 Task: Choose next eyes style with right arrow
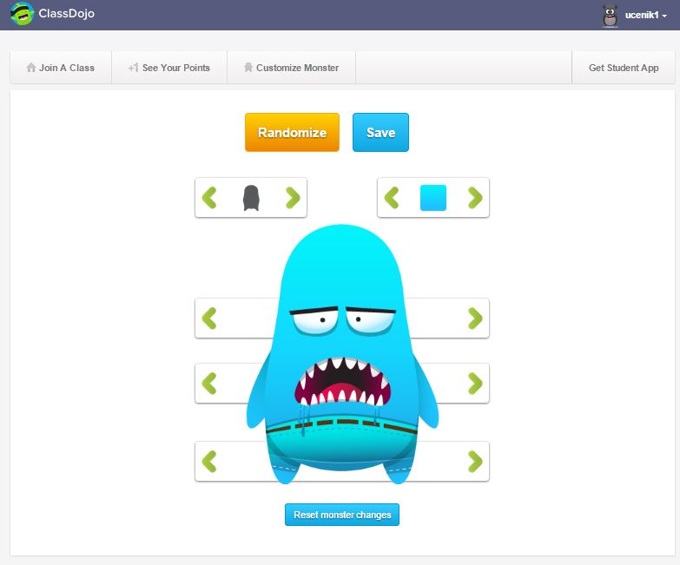click(475, 319)
